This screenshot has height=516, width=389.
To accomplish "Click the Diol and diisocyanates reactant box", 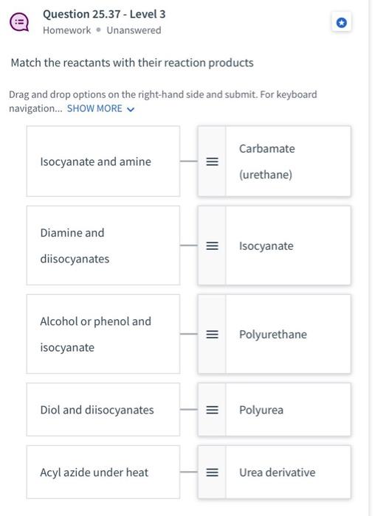I will coord(103,410).
